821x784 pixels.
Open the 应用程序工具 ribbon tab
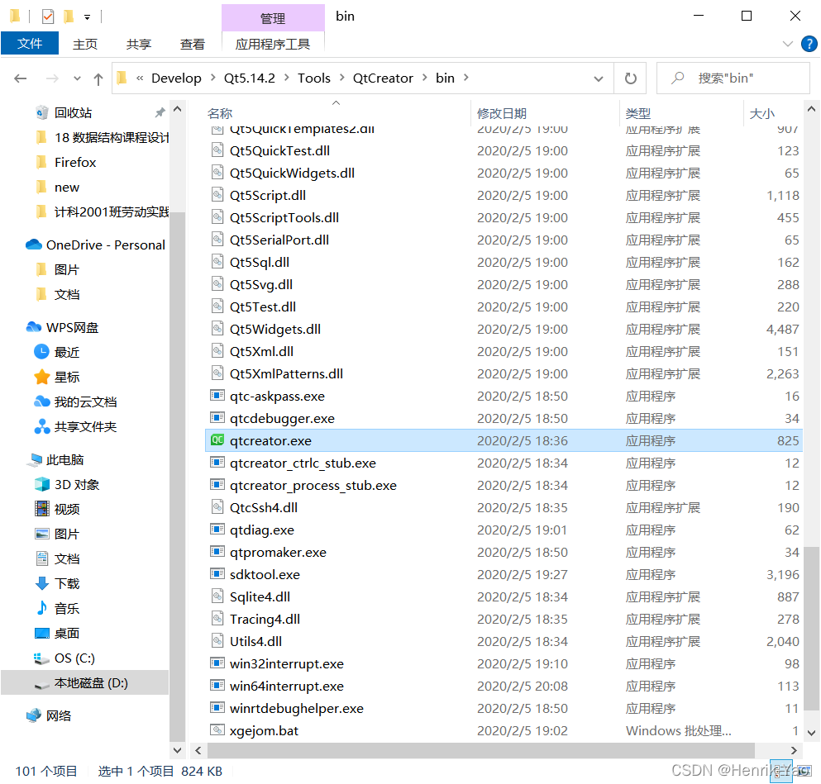click(272, 44)
